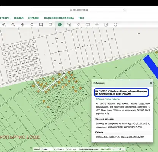
Task: Close the Информация popup panel
Action: tap(151, 83)
